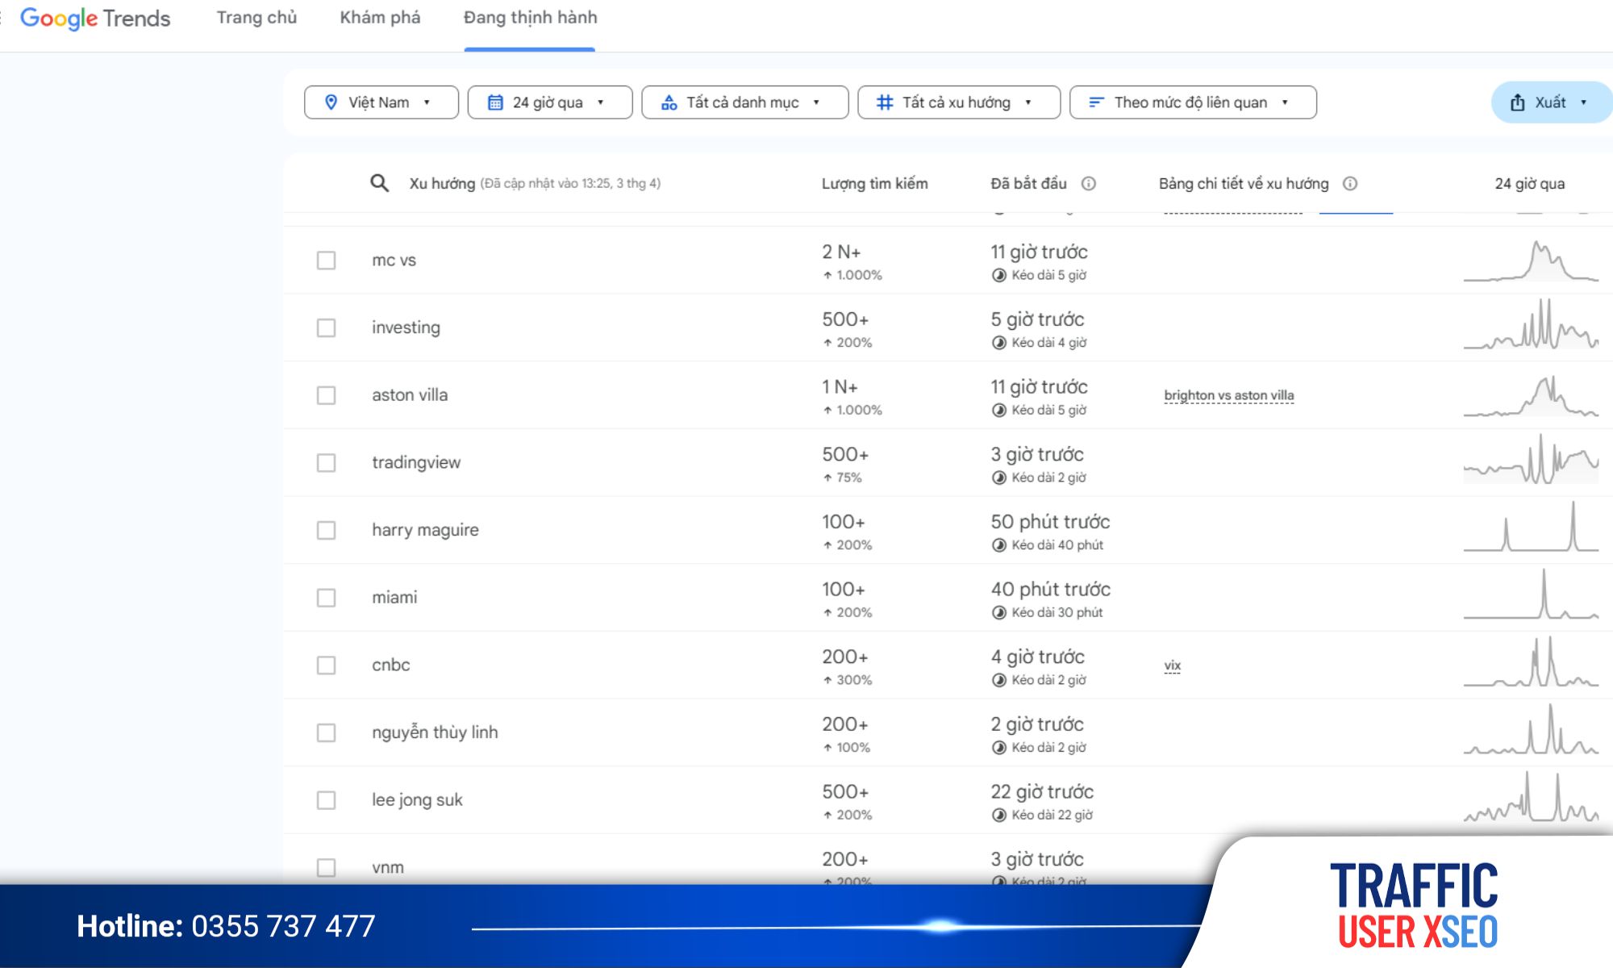Click the Lượng tìm kiếm column header
The width and height of the screenshot is (1613, 968).
(x=874, y=183)
